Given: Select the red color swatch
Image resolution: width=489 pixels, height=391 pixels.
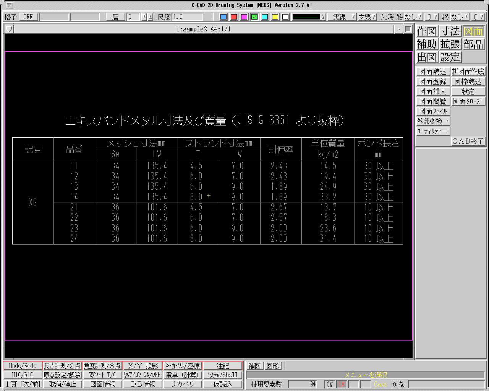Looking at the screenshot, I should click(234, 17).
